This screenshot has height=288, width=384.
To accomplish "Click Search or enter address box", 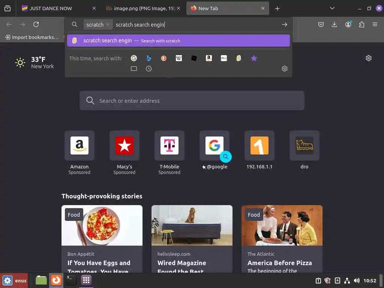I will click(x=192, y=100).
